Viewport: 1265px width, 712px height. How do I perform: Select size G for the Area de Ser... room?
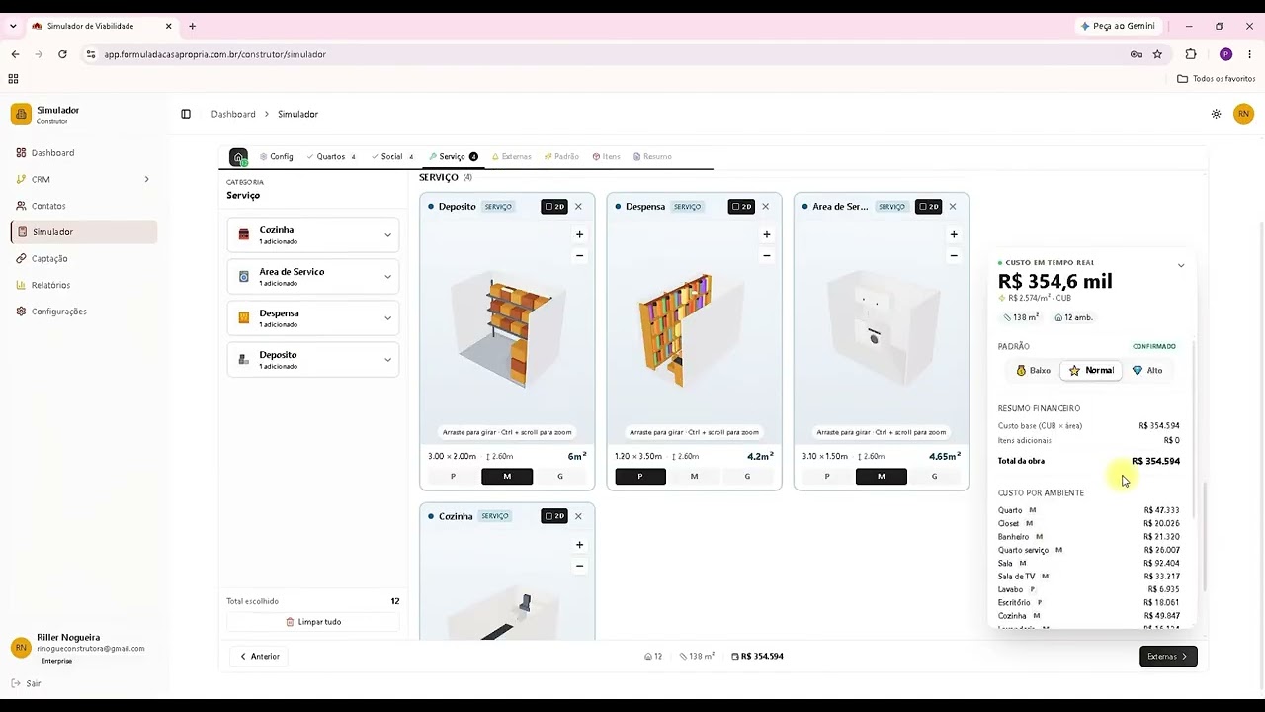pyautogui.click(x=934, y=477)
